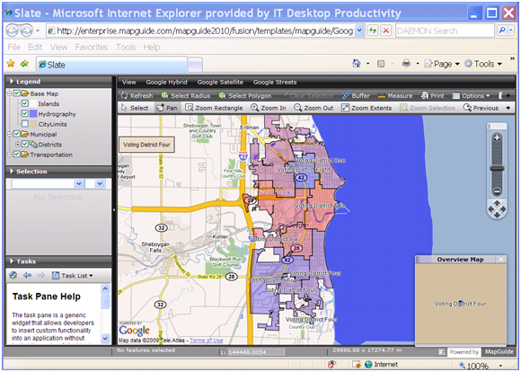Collapse the Selection panel header

point(58,172)
